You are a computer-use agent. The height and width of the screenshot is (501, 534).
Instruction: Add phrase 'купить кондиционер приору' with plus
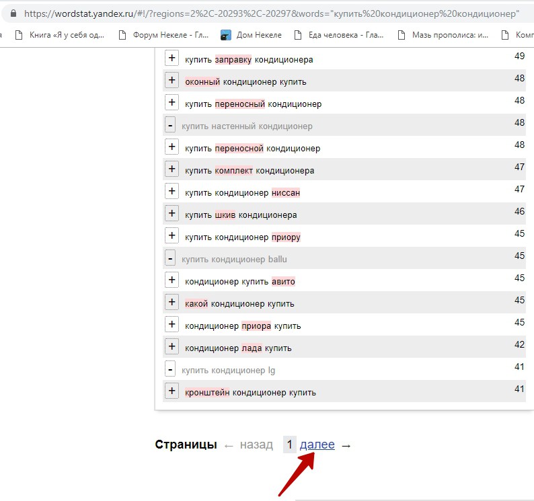(171, 235)
